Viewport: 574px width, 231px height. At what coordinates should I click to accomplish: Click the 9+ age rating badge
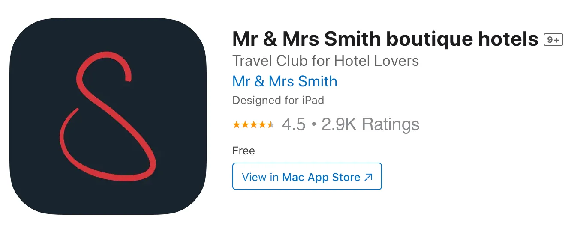click(553, 40)
